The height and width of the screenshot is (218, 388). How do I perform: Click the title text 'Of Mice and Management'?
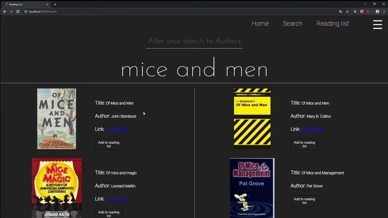click(x=323, y=173)
